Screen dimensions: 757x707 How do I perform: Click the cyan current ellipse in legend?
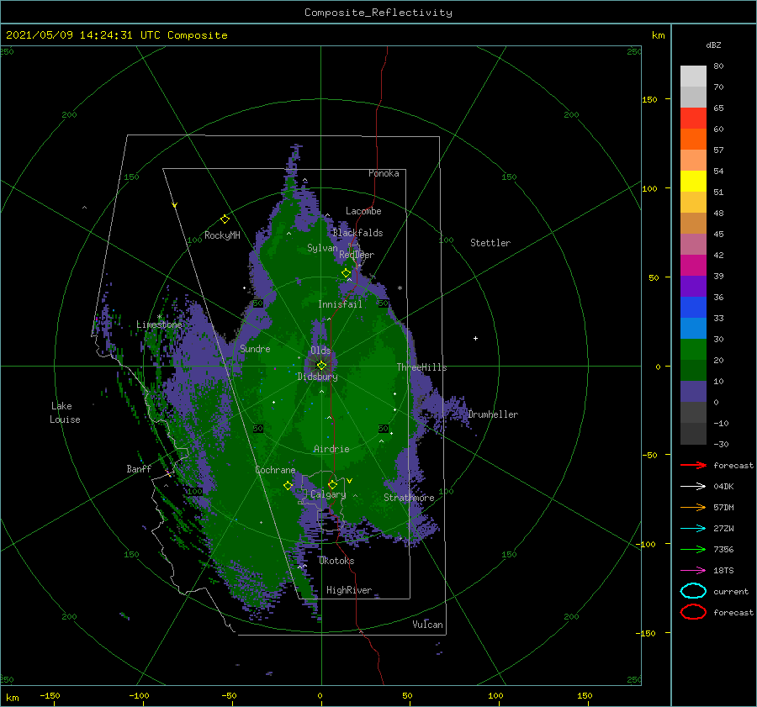[x=693, y=591]
